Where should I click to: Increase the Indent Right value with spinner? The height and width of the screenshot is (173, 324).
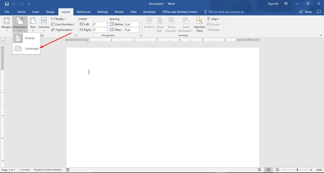tap(108, 29)
